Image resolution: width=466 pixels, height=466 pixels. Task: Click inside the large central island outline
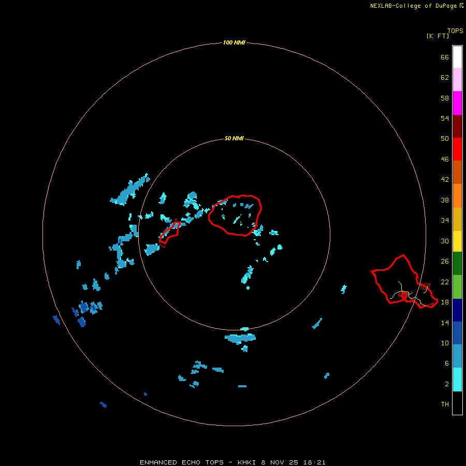pyautogui.click(x=235, y=216)
